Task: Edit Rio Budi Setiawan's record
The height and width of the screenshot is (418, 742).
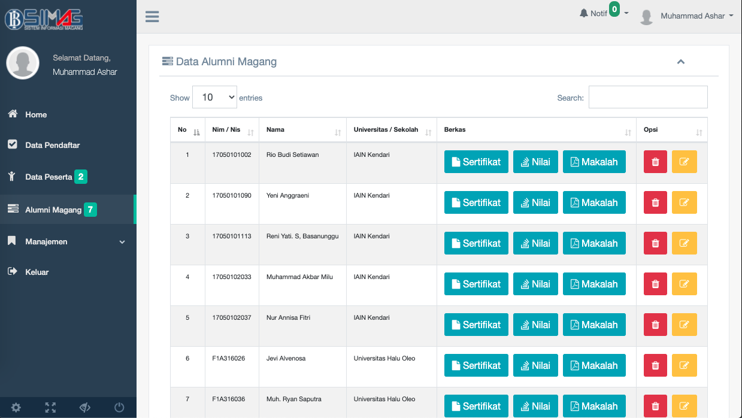Action: (x=685, y=162)
